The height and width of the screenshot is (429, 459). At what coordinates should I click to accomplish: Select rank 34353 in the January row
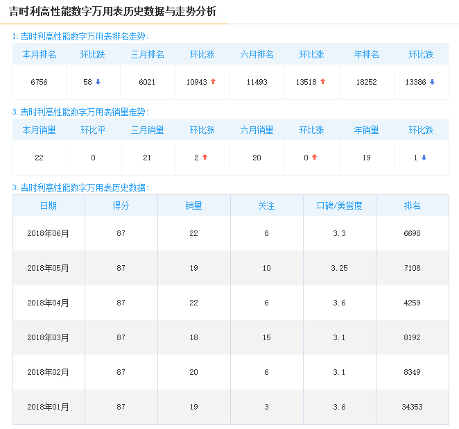[412, 407]
